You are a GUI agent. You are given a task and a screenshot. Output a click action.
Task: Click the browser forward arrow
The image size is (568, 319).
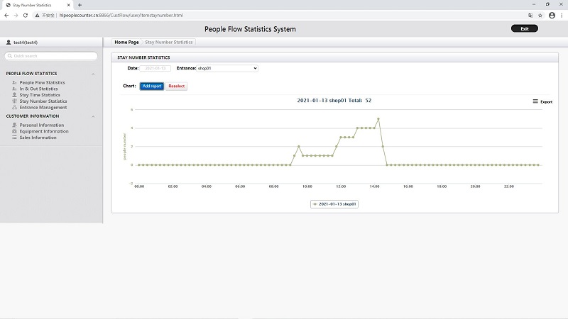click(x=16, y=15)
